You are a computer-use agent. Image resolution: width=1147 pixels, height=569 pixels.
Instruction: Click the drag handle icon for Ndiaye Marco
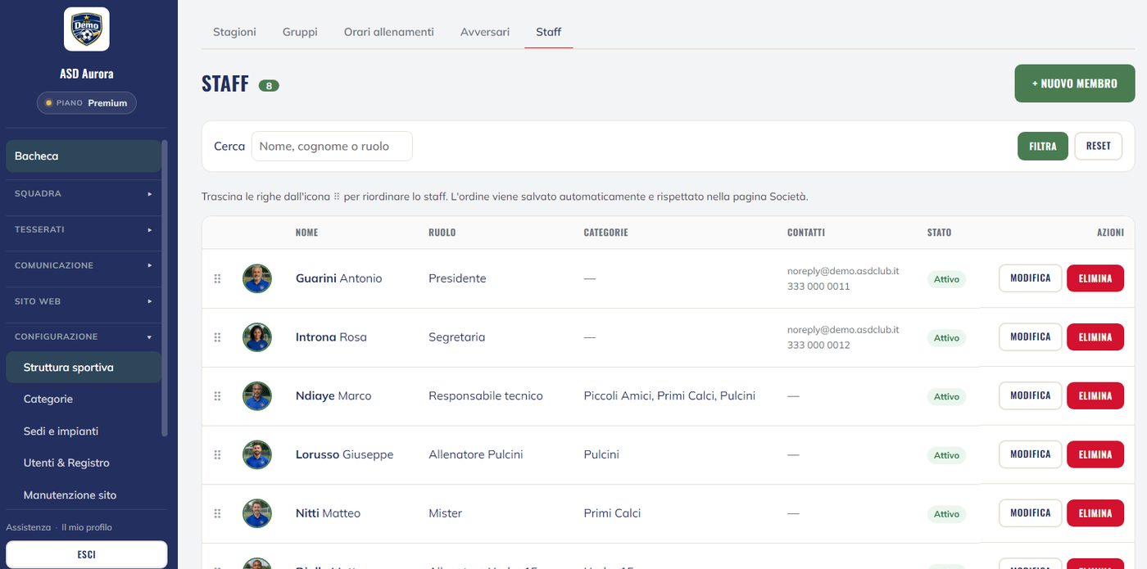pos(217,396)
